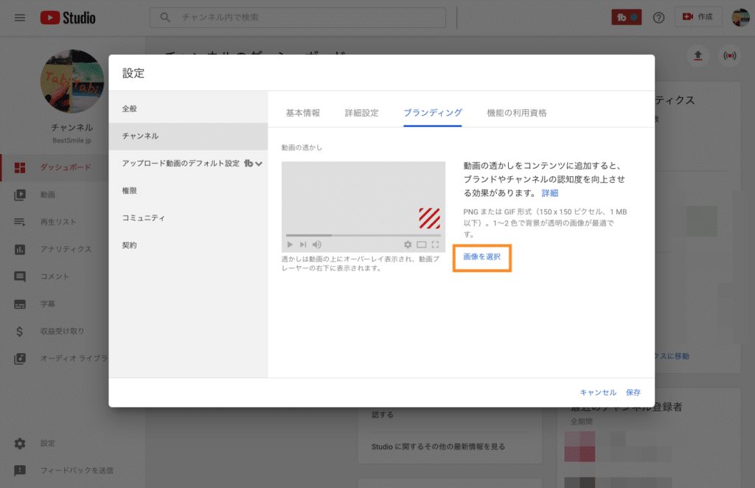Switch to the 基本情報 tab
Viewport: 755px width, 488px height.
(303, 113)
